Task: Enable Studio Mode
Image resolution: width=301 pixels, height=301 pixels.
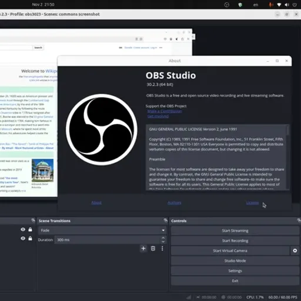Action: click(235, 261)
